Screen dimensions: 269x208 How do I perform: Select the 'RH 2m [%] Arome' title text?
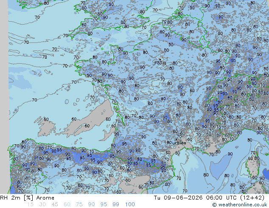(x=27, y=198)
